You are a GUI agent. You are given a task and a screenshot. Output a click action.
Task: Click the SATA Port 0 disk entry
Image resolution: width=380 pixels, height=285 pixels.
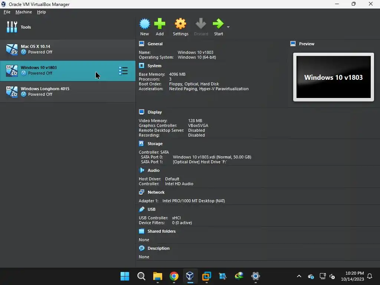pyautogui.click(x=212, y=157)
